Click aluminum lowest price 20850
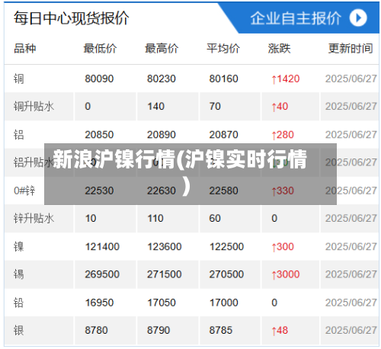381x349 pixels. click(99, 135)
